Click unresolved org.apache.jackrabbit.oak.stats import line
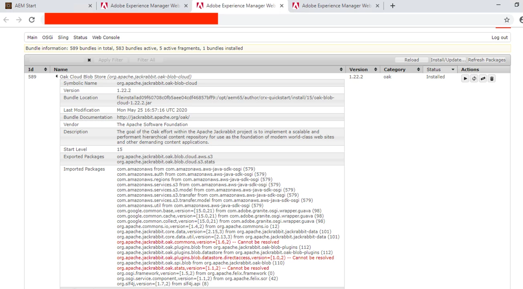This screenshot has width=523, height=289. click(193, 268)
